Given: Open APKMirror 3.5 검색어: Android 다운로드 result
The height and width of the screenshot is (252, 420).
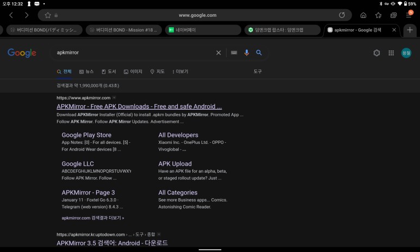Looking at the screenshot, I should 112,243.
